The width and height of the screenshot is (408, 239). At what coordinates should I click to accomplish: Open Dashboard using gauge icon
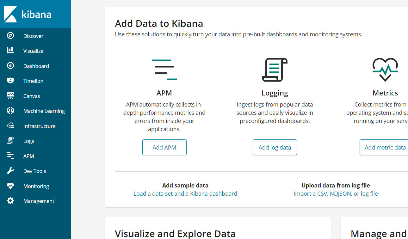click(x=10, y=66)
